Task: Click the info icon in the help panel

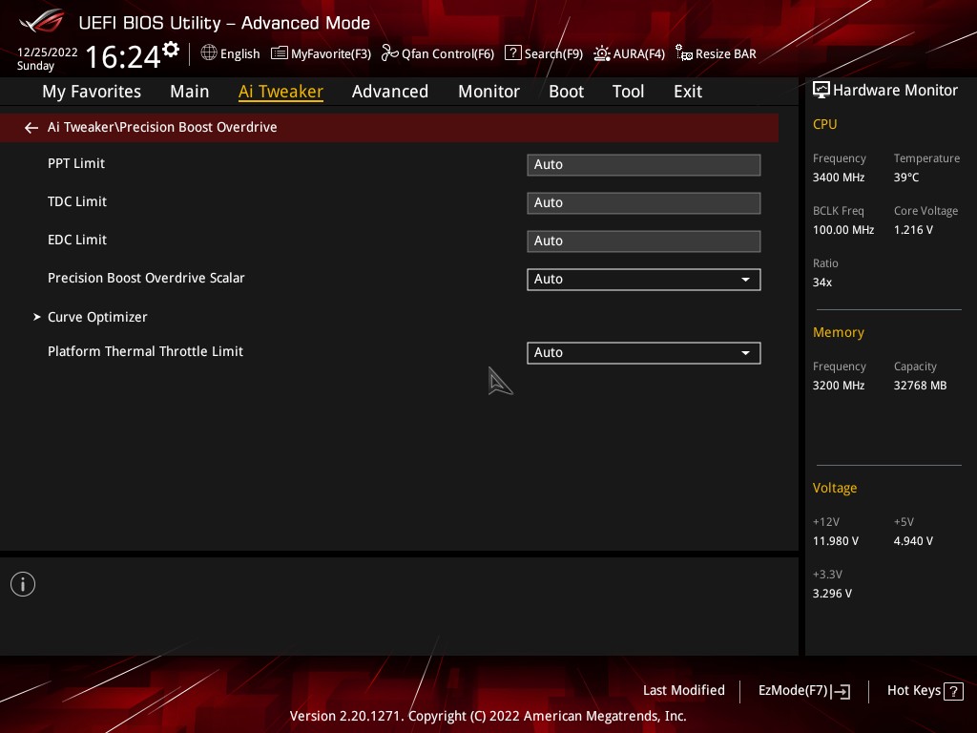Action: tap(23, 584)
